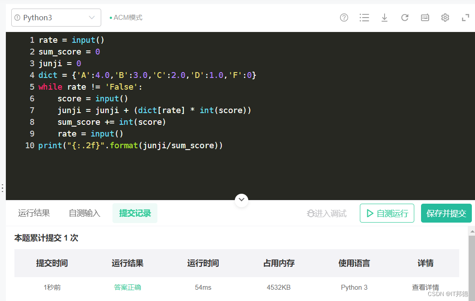Click the ACM模式 label

point(128,18)
